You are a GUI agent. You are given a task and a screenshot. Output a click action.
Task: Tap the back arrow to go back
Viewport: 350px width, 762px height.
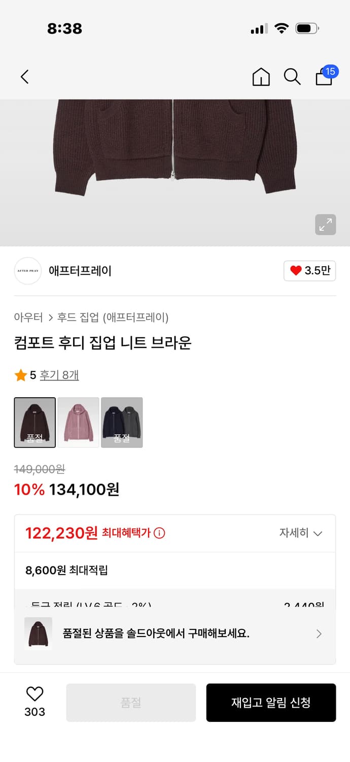25,77
